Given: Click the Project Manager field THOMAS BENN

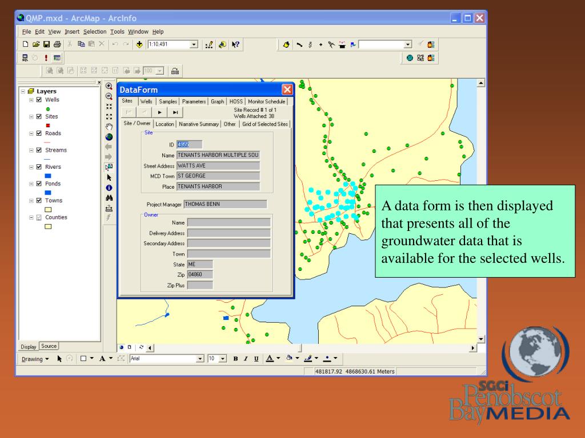Looking at the screenshot, I should pos(225,204).
